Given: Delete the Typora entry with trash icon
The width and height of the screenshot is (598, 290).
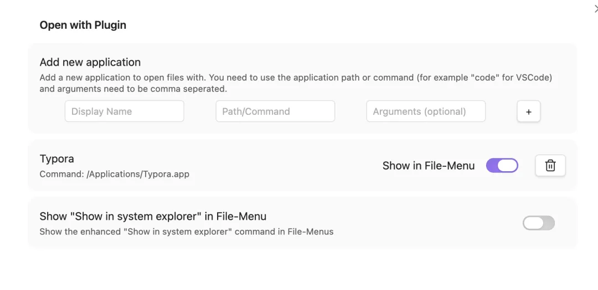Looking at the screenshot, I should 550,166.
